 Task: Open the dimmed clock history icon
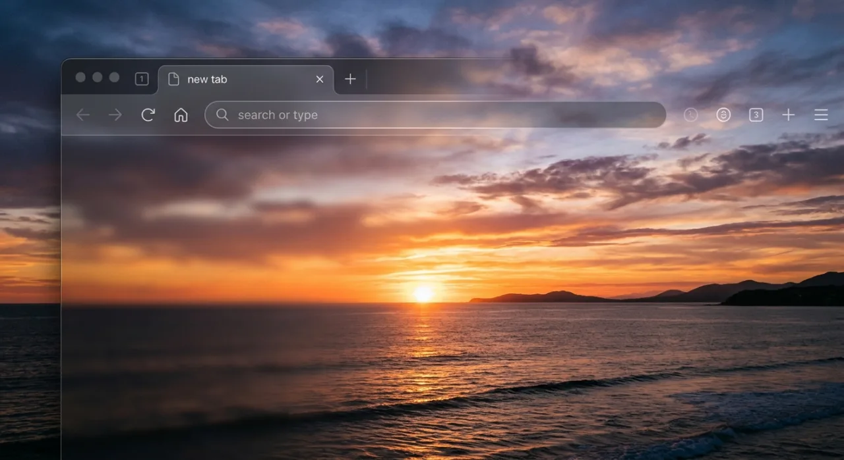coord(690,115)
